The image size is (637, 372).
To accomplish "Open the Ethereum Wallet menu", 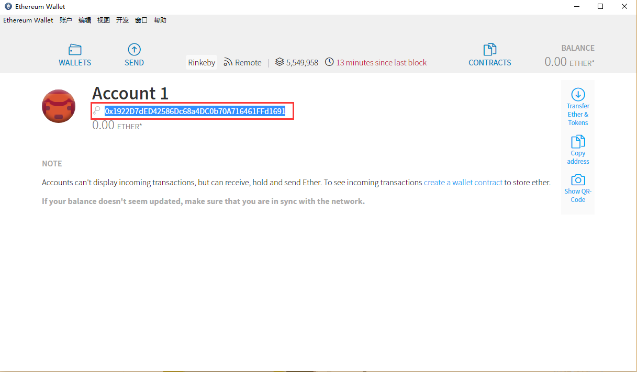I will (28, 20).
